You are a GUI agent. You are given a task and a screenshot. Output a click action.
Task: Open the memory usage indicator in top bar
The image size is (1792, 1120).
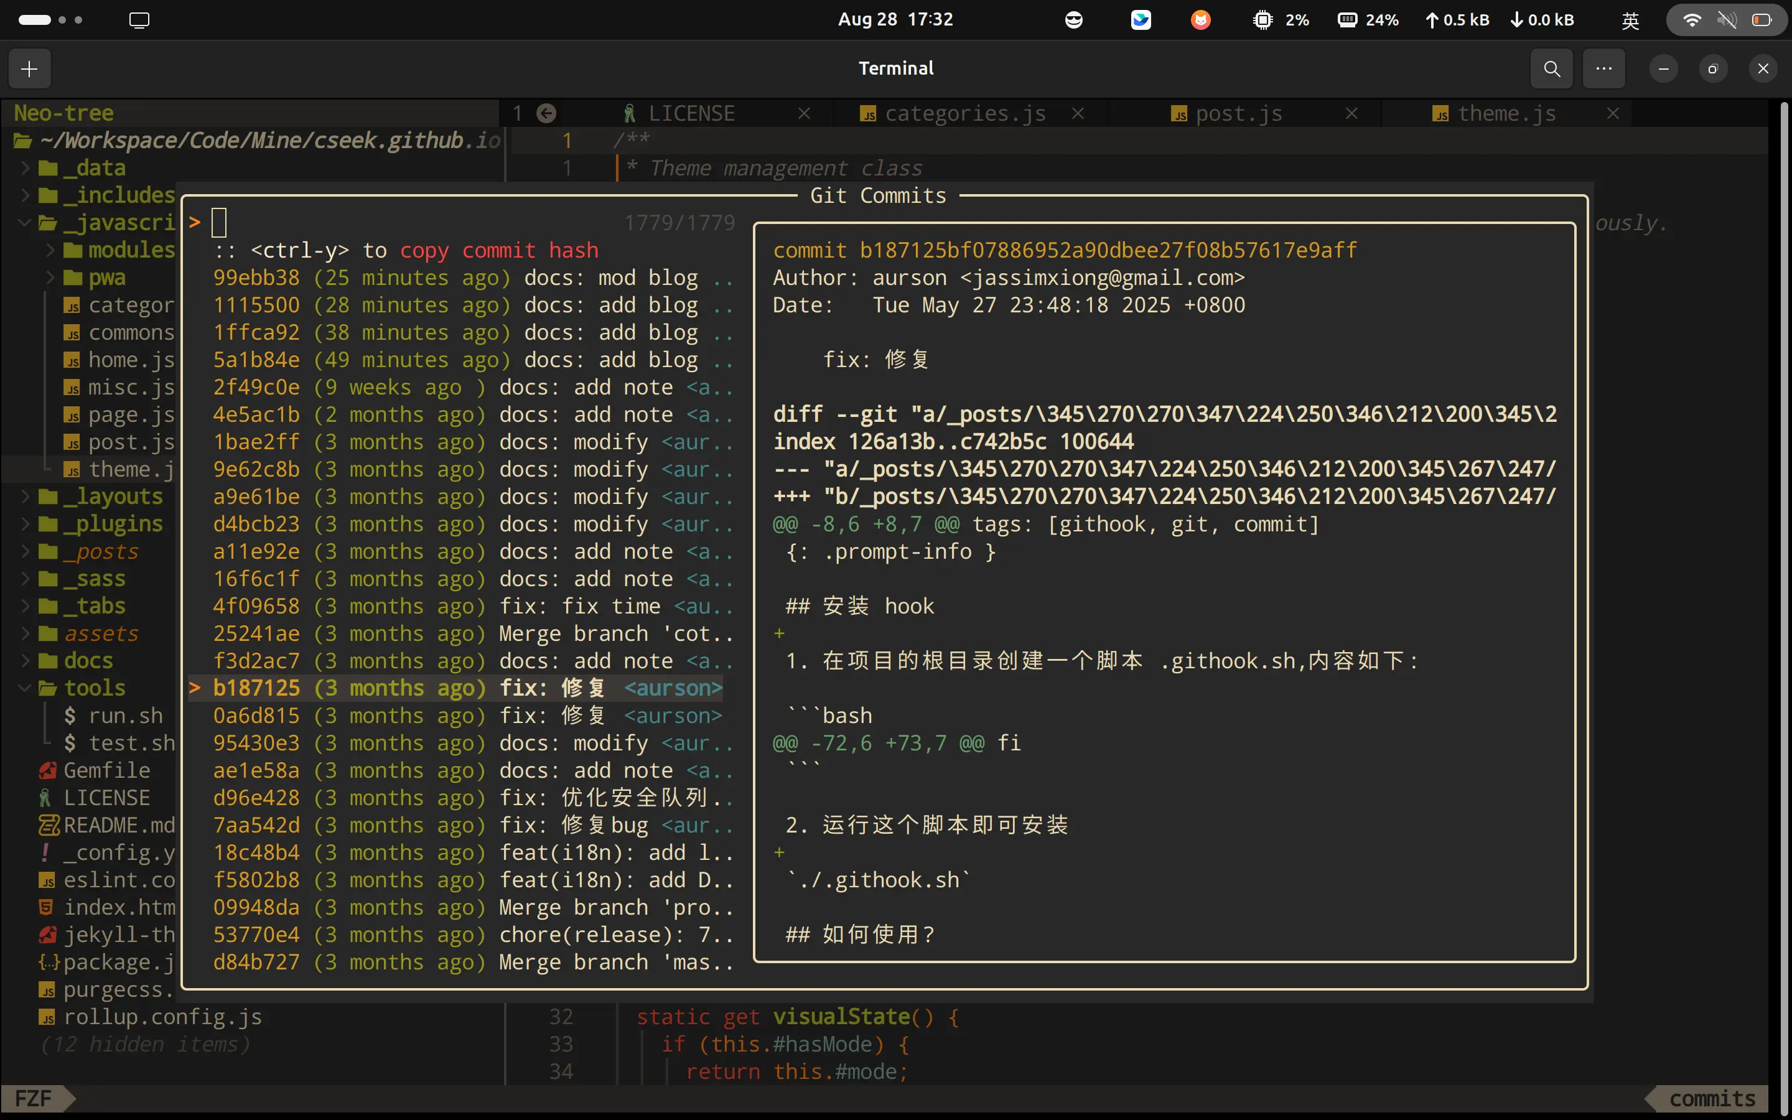coord(1368,20)
